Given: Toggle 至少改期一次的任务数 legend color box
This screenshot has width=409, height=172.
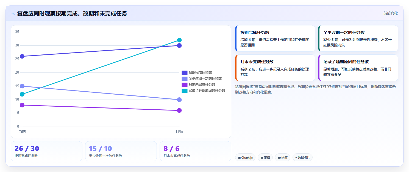Looking at the screenshot, I should (x=184, y=78).
